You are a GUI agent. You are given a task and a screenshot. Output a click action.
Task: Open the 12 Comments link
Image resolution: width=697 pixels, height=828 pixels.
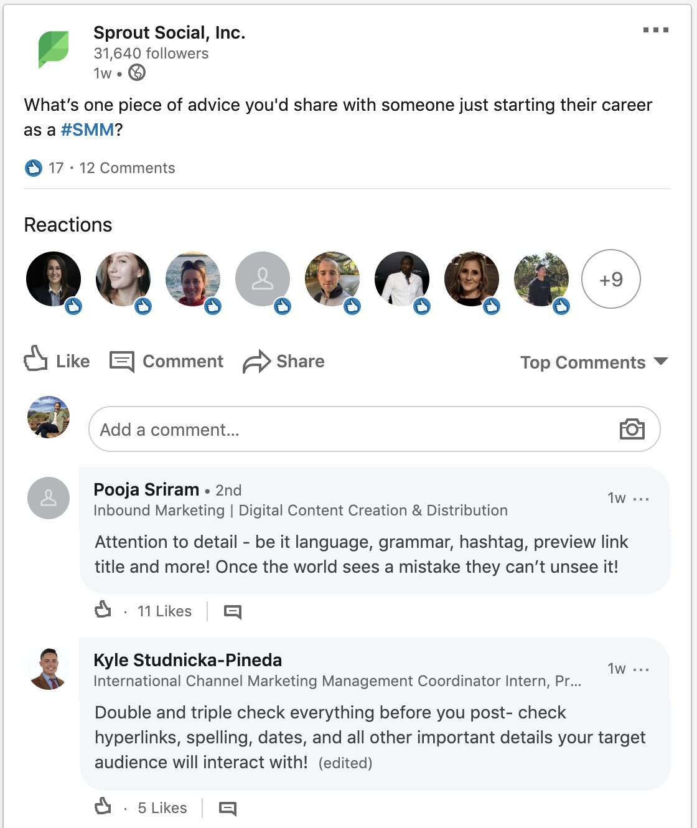coord(127,168)
